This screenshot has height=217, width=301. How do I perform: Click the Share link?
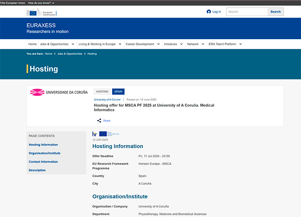coord(107,121)
